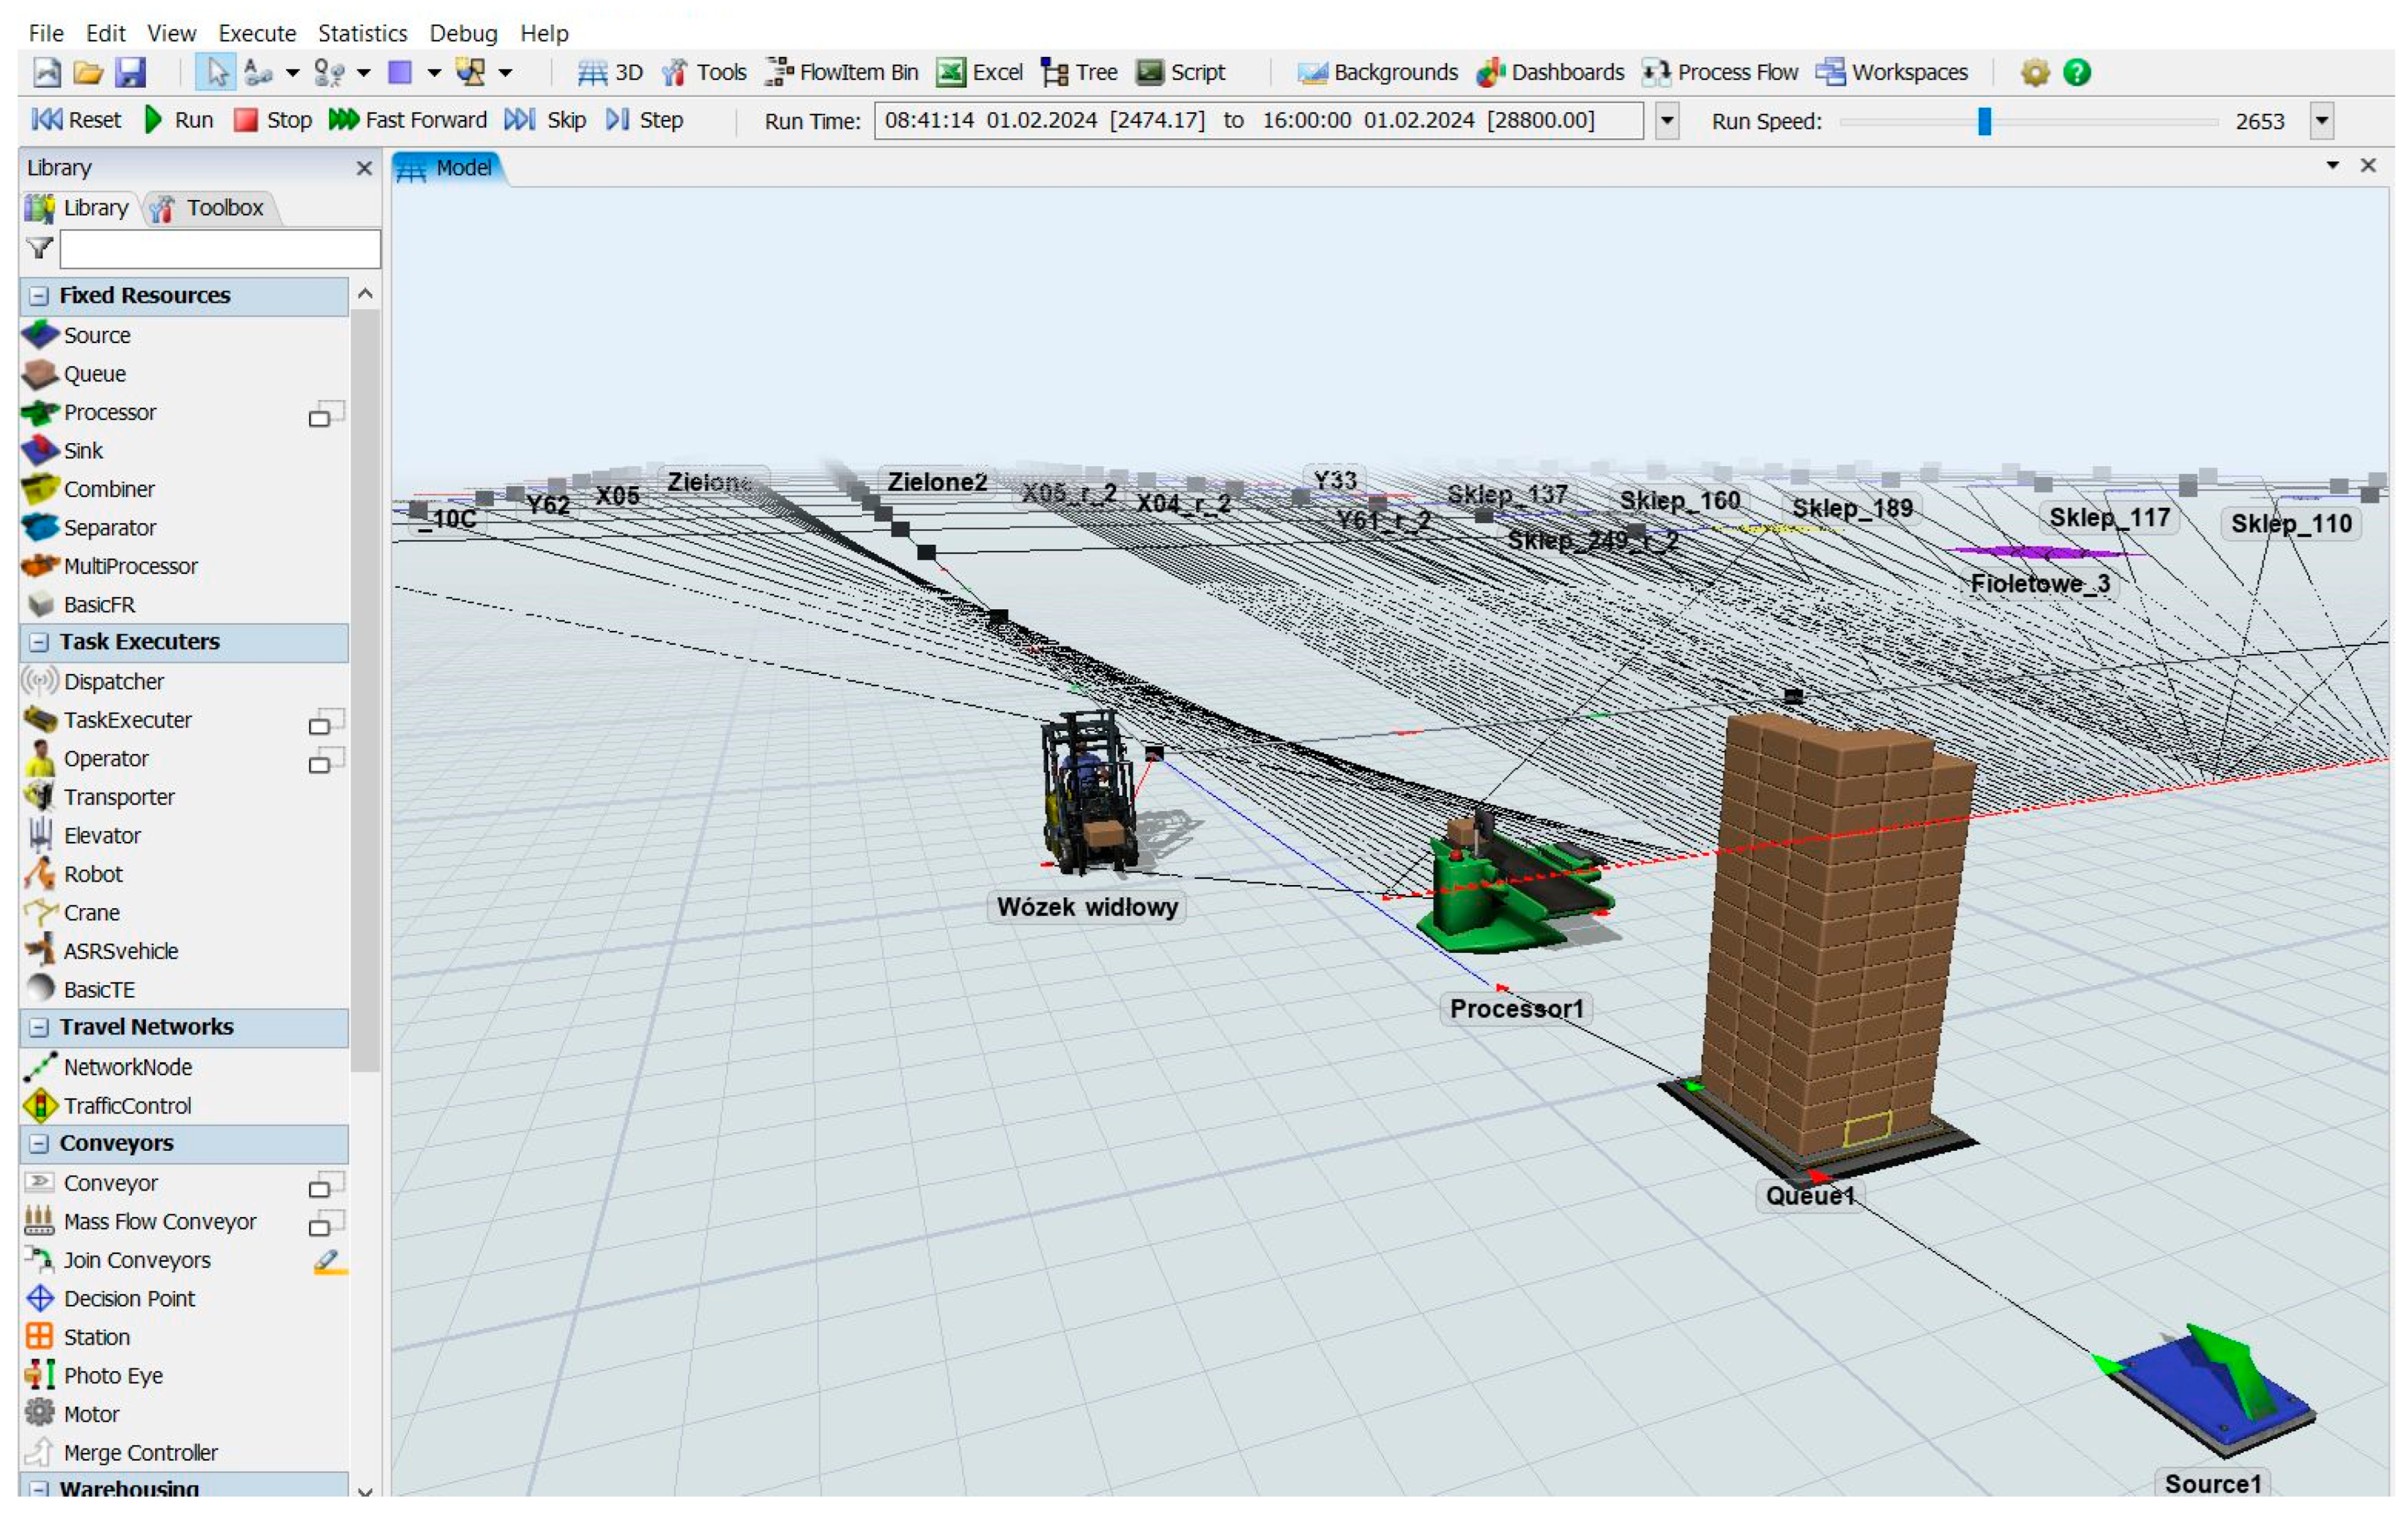2408x1517 pixels.
Task: Select the Combiner library object
Action: (x=108, y=488)
